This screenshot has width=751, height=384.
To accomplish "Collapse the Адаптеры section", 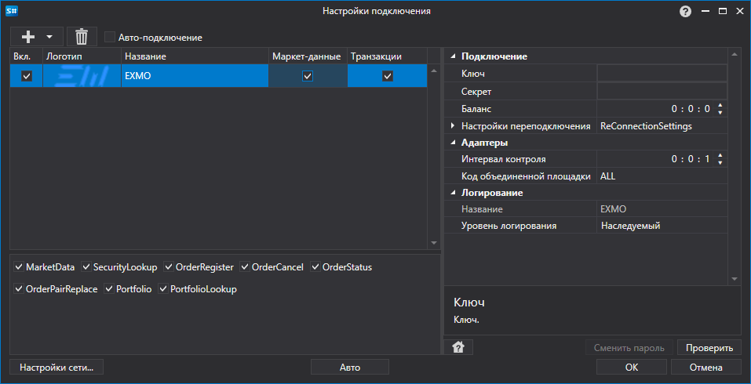I will (453, 143).
